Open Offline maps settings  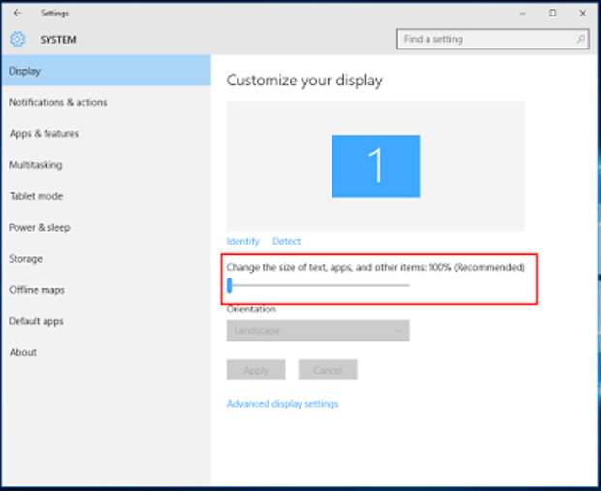(37, 290)
